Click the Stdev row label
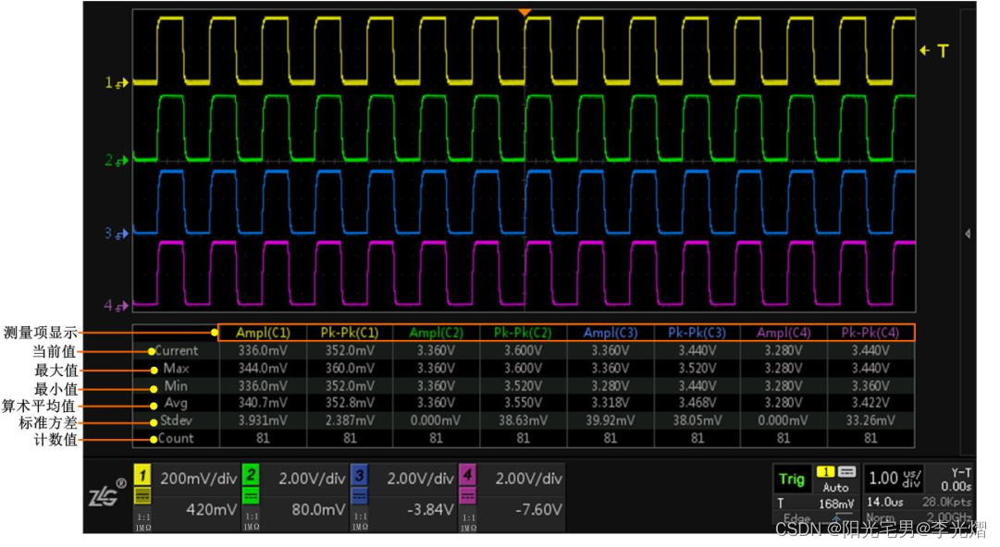The width and height of the screenshot is (1000, 547). click(x=176, y=420)
